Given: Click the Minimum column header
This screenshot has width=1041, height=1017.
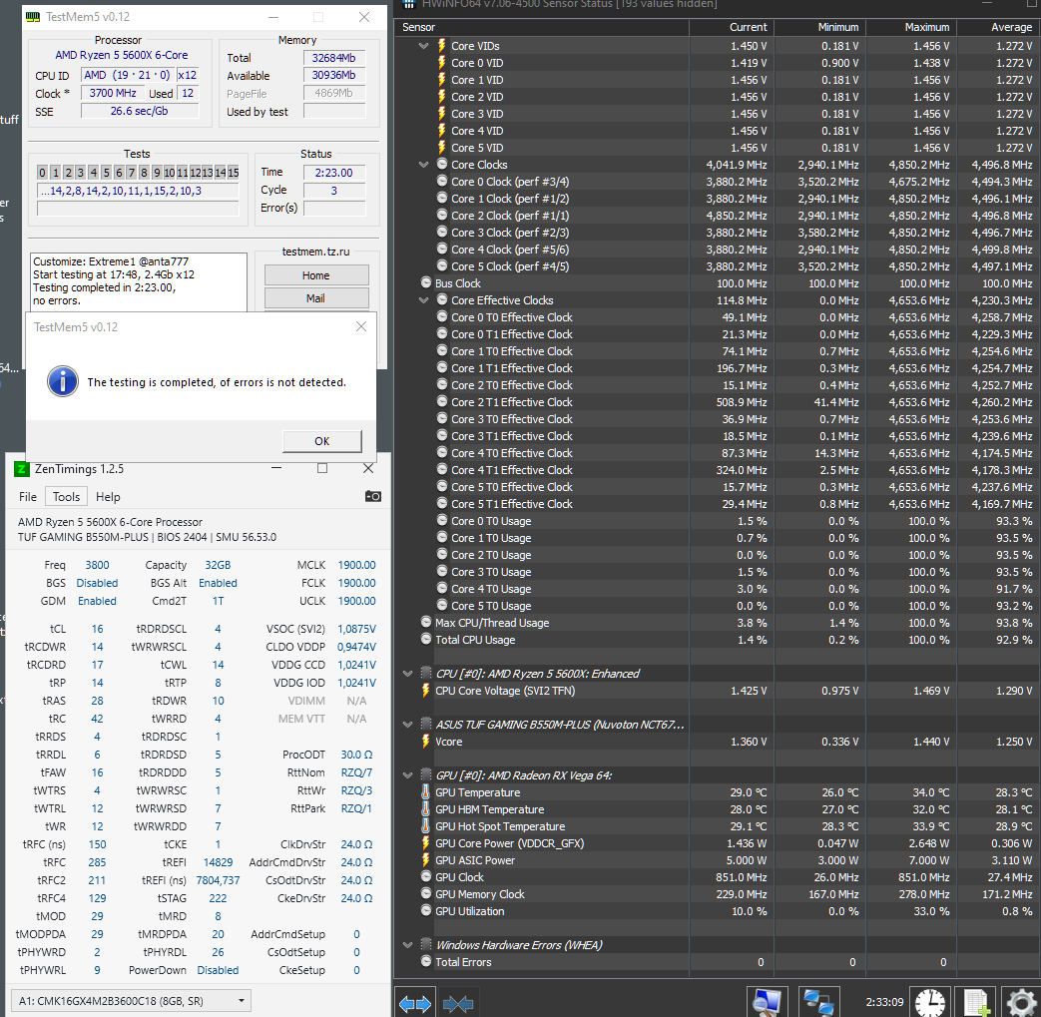Looking at the screenshot, I should click(x=819, y=27).
